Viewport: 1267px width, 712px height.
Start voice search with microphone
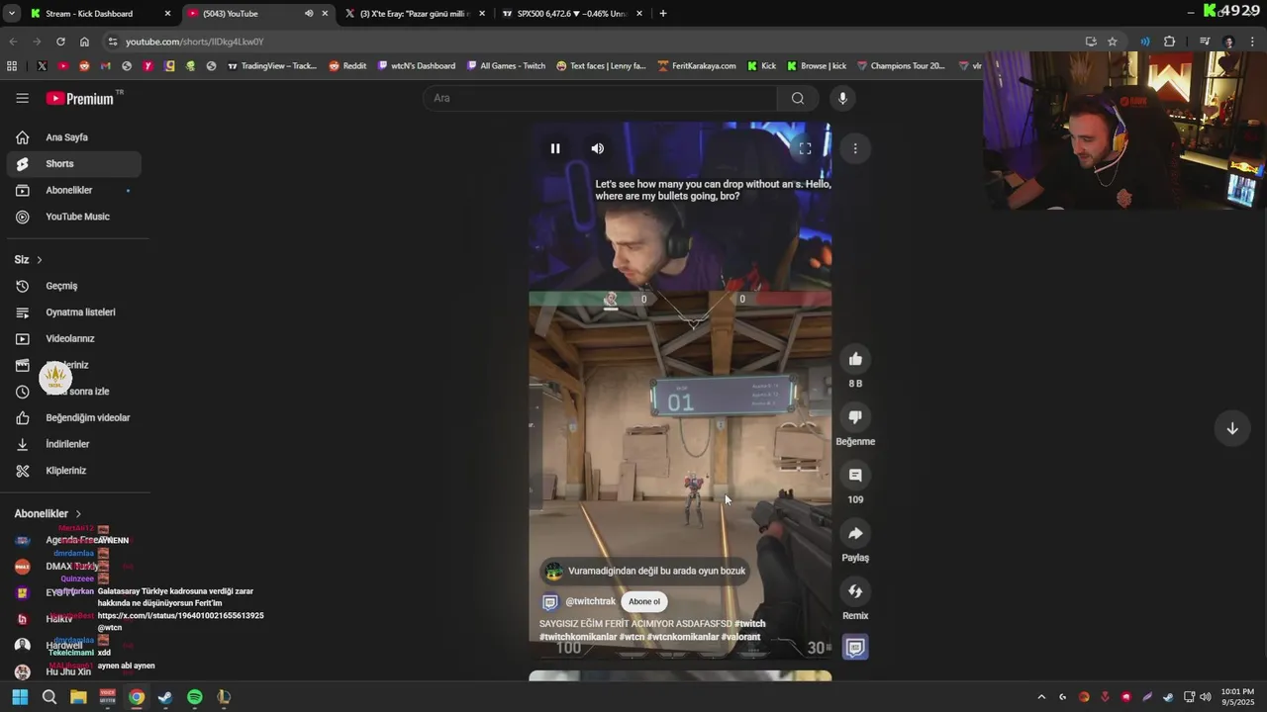842,98
